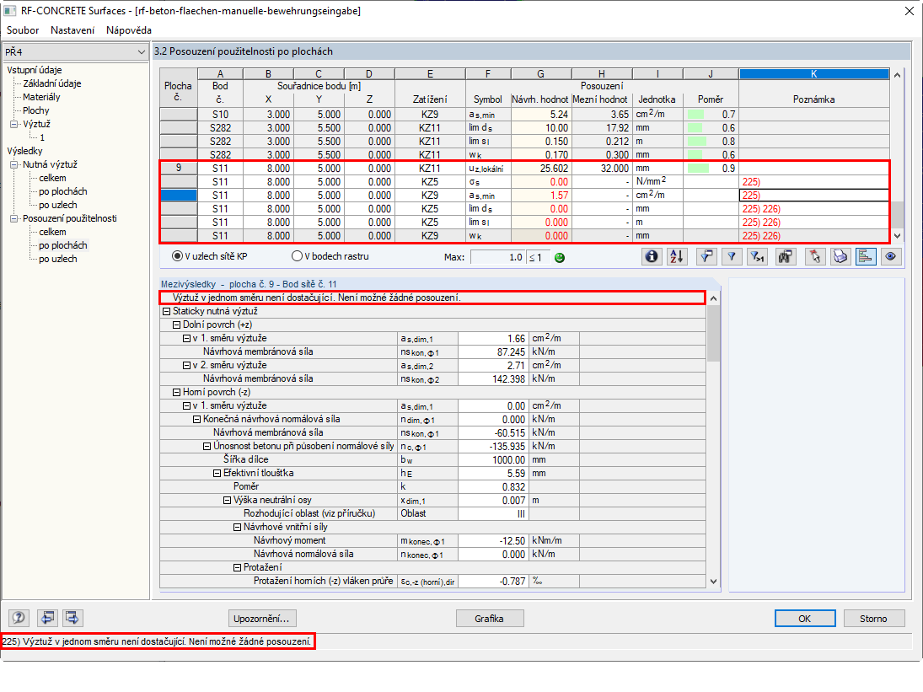Click the red value 1.57 in the a s,min row
The height and width of the screenshot is (692, 923).
pos(541,196)
